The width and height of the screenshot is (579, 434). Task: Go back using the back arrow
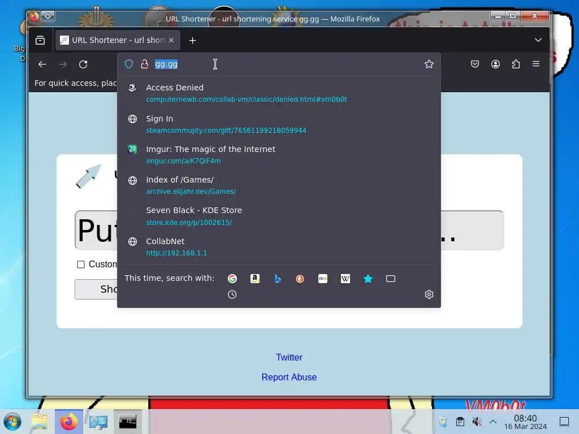(42, 64)
